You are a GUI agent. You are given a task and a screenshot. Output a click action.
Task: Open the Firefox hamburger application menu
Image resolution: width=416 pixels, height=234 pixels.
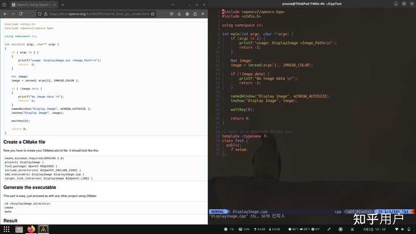point(203,14)
